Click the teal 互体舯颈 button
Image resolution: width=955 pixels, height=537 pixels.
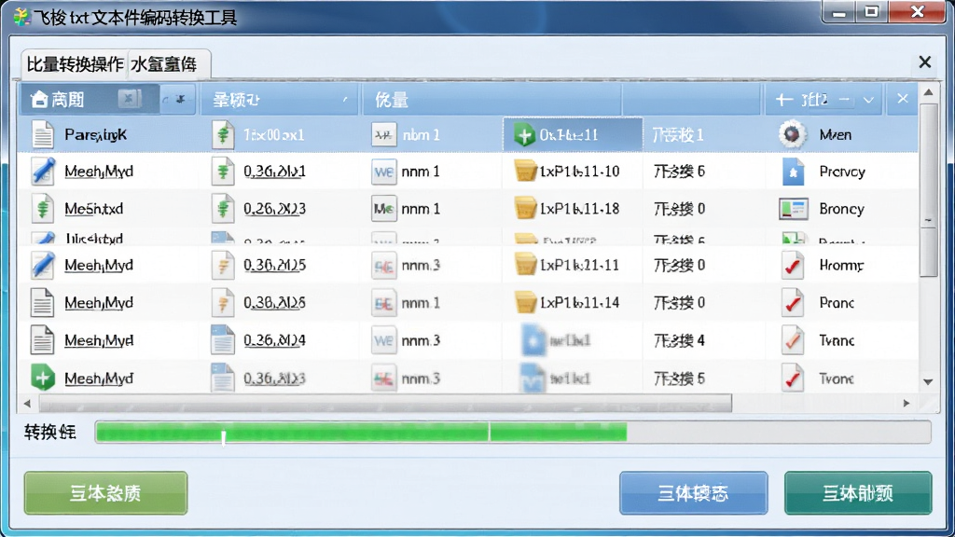(858, 492)
